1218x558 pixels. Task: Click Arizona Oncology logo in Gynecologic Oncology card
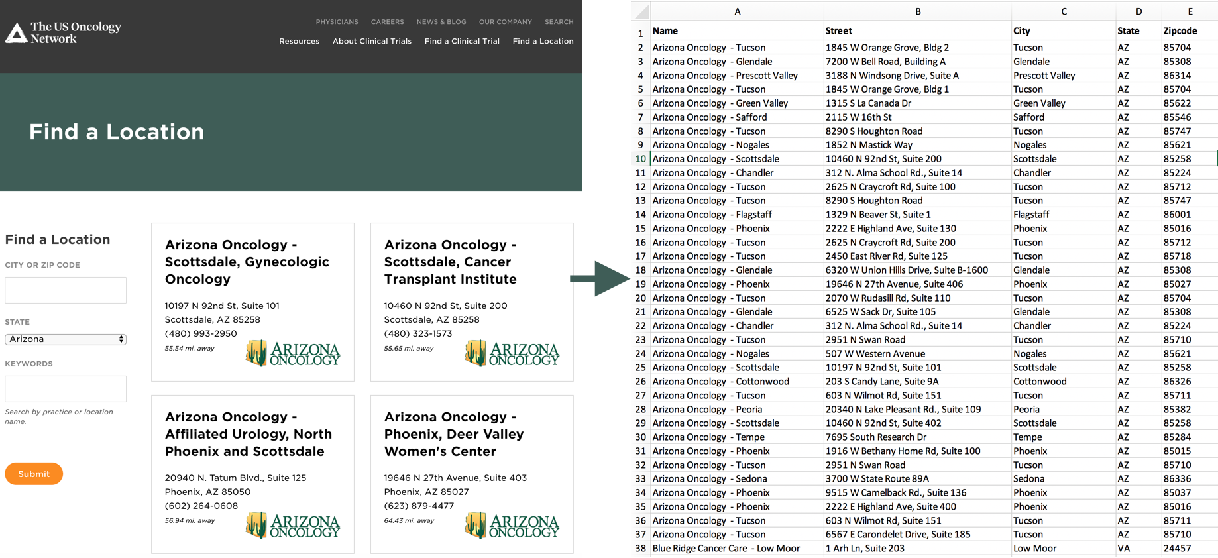tap(293, 354)
